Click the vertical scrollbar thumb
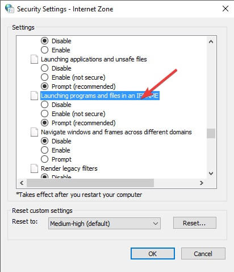The image size is (234, 272). pyautogui.click(x=211, y=134)
